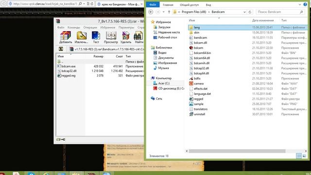The width and height of the screenshot is (311, 175).
Task: Select Сеть in the navigation pane
Action: [x=159, y=99]
